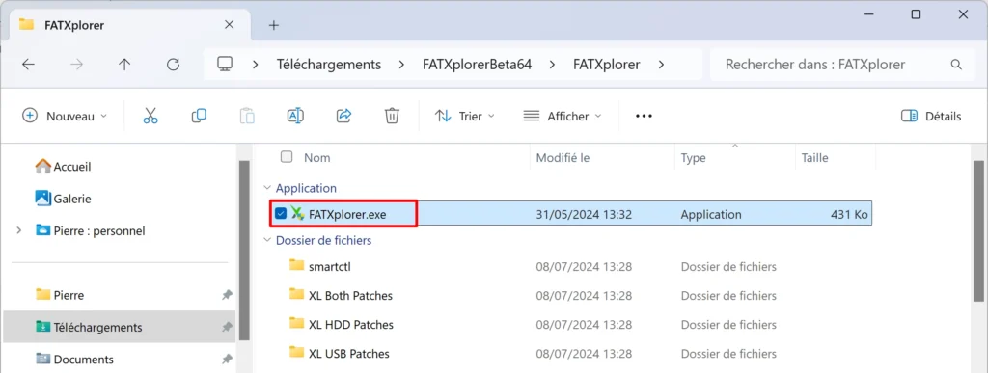Screen dimensions: 988x373
Task: Close the FATXplorer tab
Action: [x=230, y=24]
